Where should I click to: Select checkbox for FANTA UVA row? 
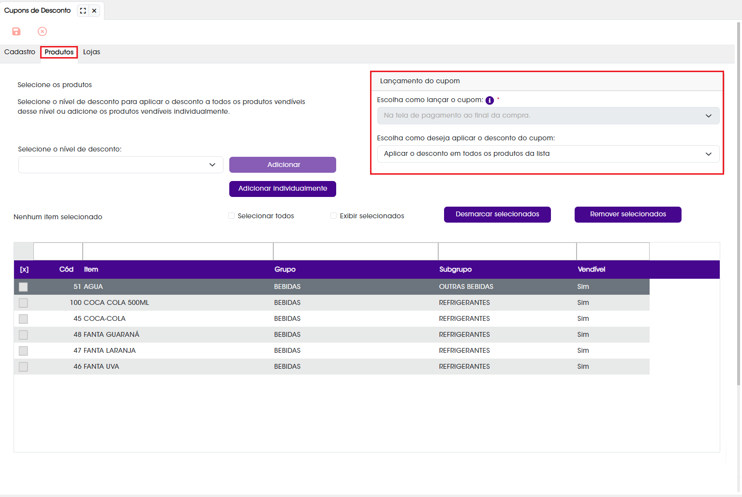coord(23,367)
